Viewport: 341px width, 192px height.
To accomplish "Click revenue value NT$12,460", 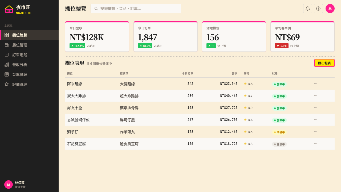I will 229,132.
